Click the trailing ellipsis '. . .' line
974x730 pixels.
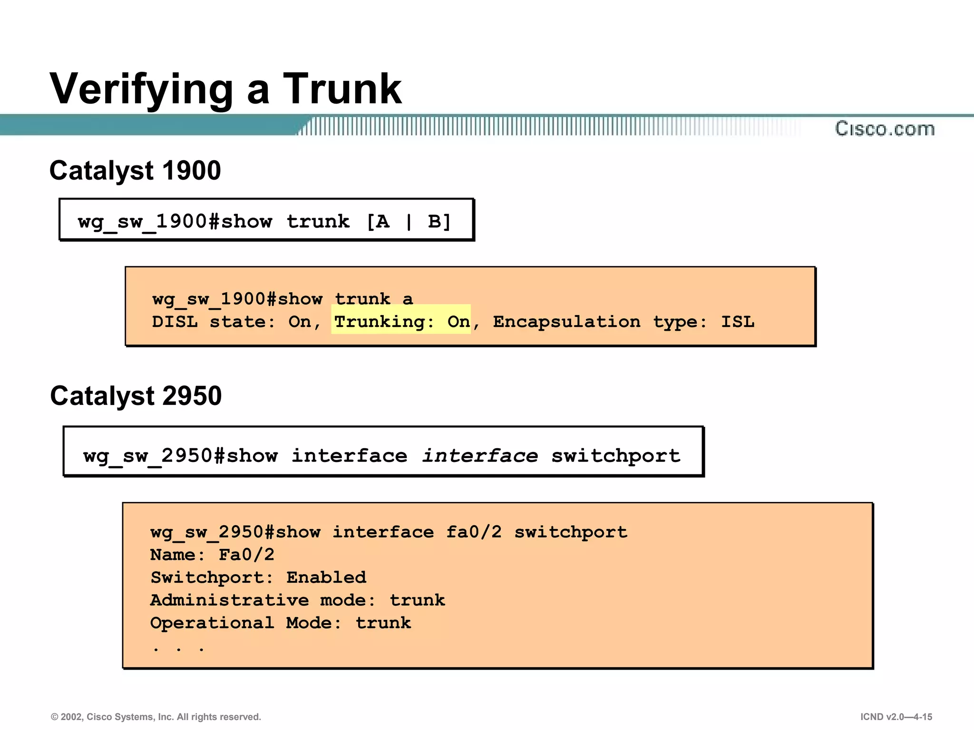[x=178, y=648]
